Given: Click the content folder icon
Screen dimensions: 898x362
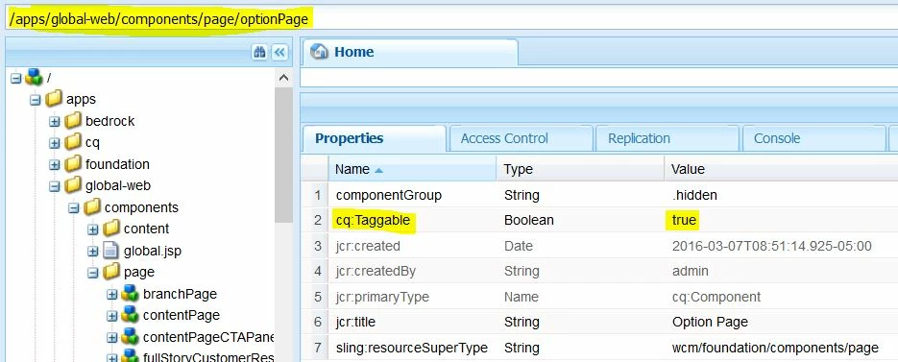Looking at the screenshot, I should tap(111, 229).
